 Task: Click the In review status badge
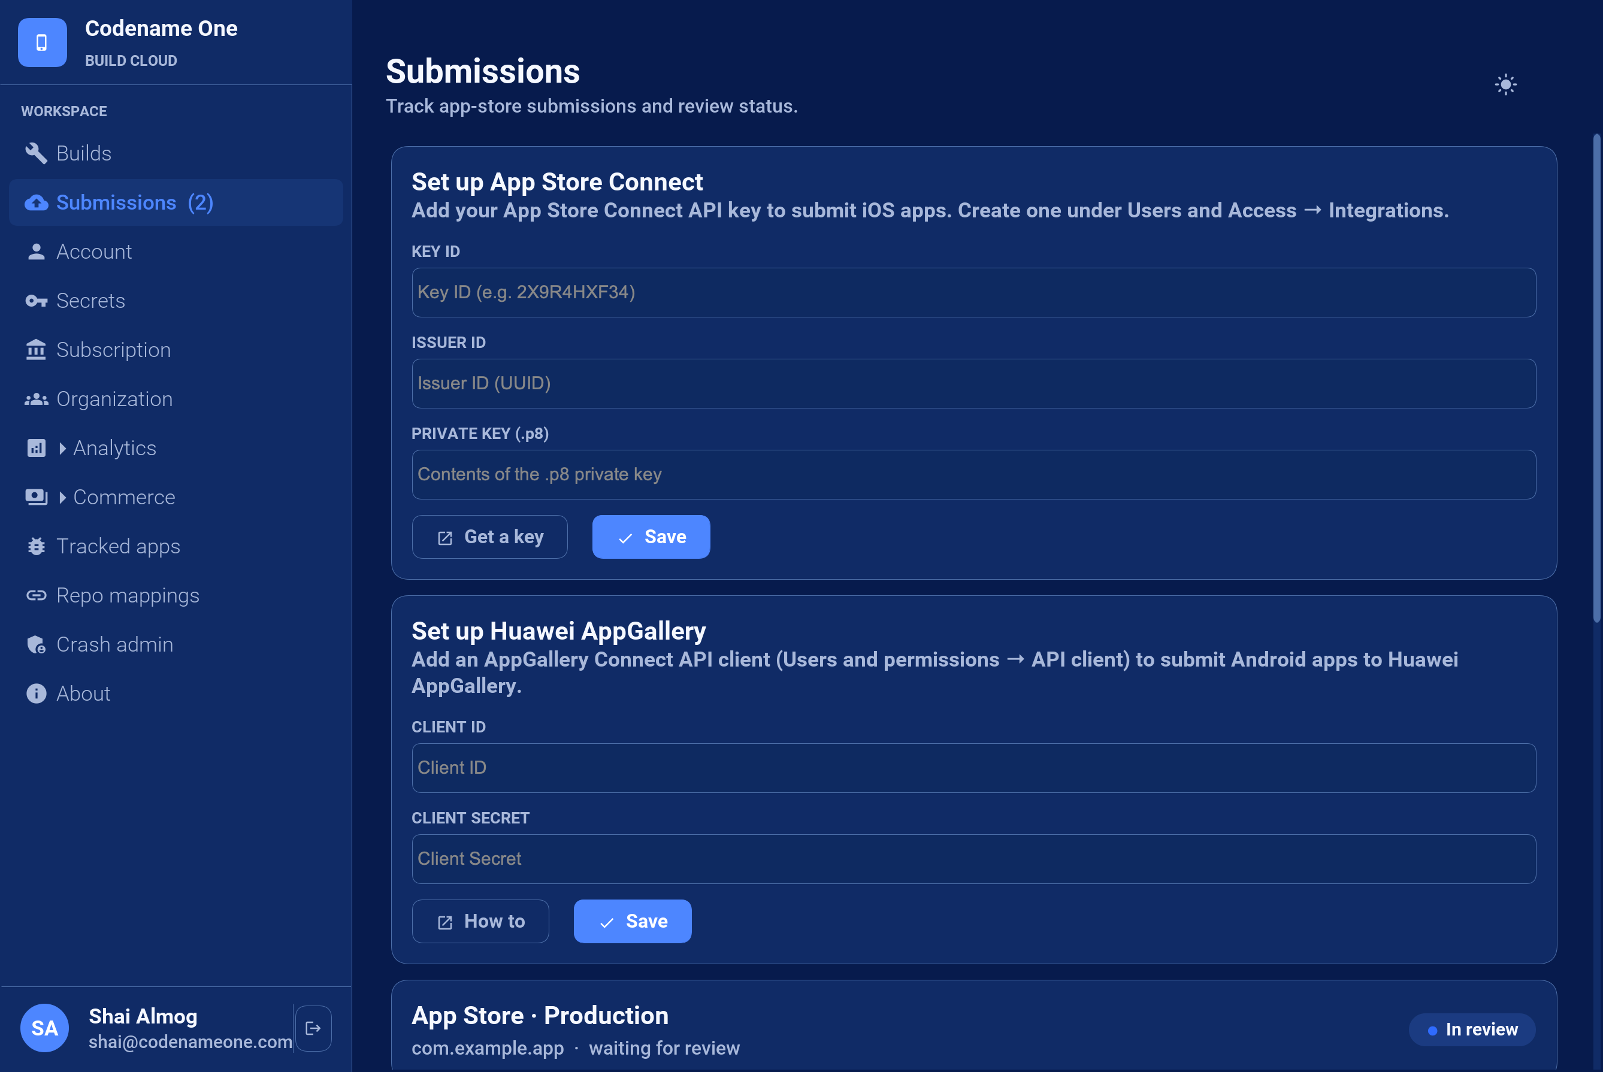tap(1472, 1029)
